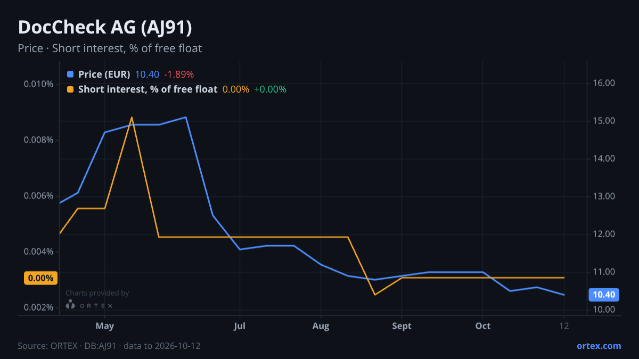
Task: Click the +0.00% short interest change
Action: point(270,89)
